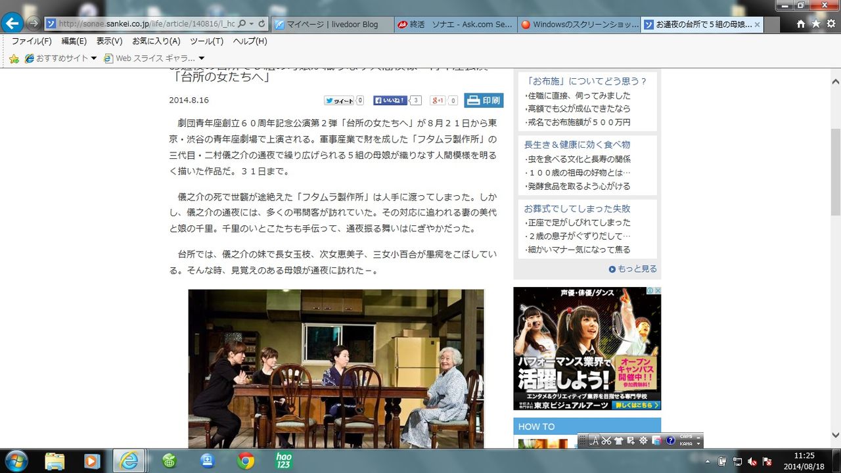Open address bar autocomplete dropdown arrow
The image size is (841, 473).
tap(252, 24)
